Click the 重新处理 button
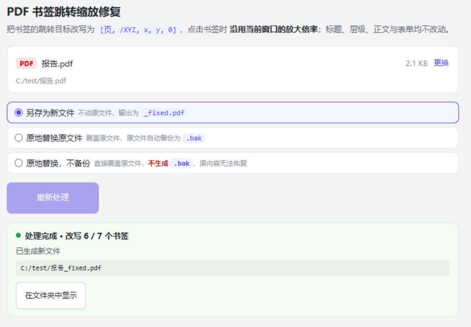 coord(53,198)
